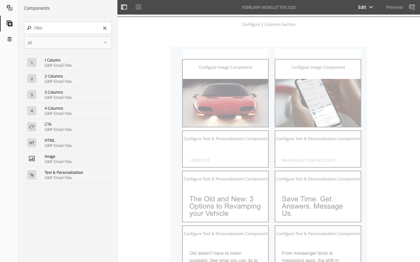
Task: Click the Components panel heading
Action: click(x=37, y=8)
